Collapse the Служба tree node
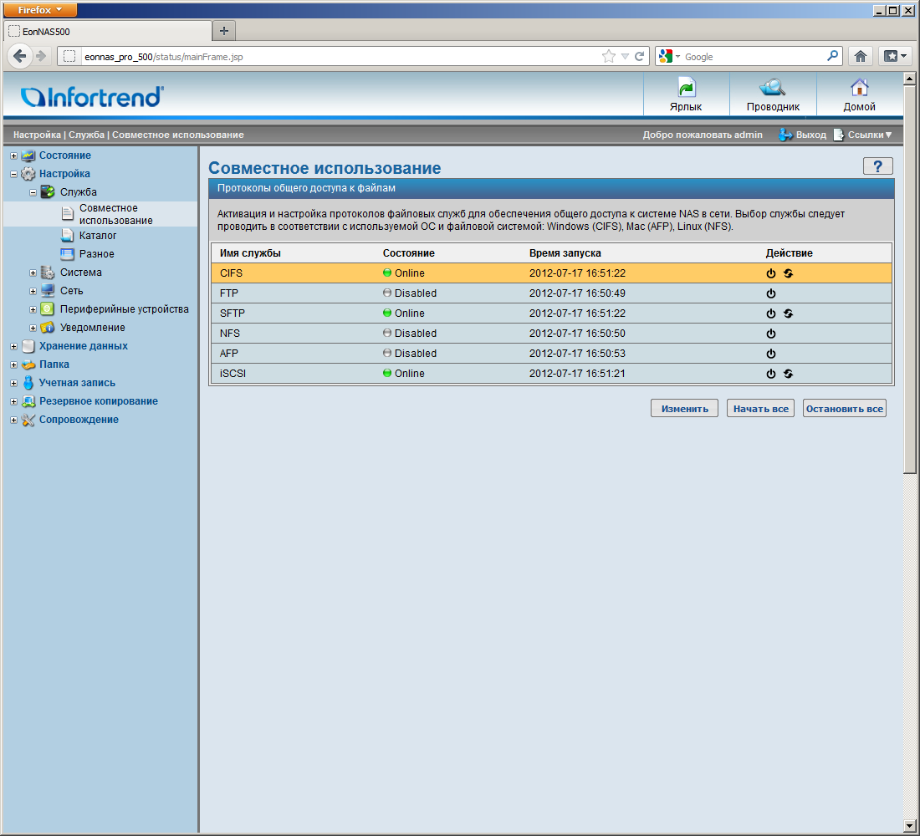This screenshot has height=836, width=920. click(33, 192)
